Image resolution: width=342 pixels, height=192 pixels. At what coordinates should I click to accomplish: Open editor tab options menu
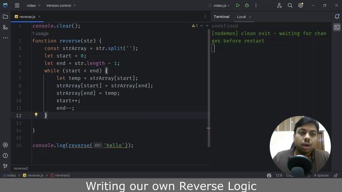[x=205, y=17]
